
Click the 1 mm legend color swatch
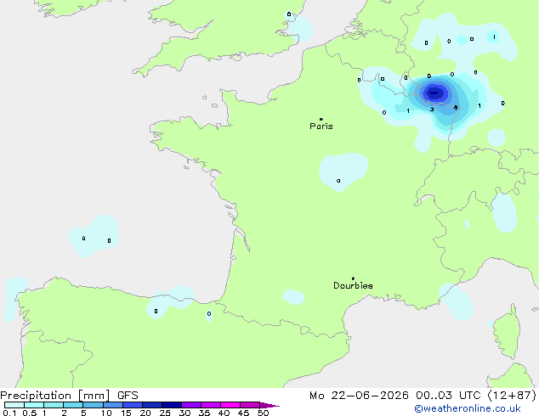coord(54,405)
